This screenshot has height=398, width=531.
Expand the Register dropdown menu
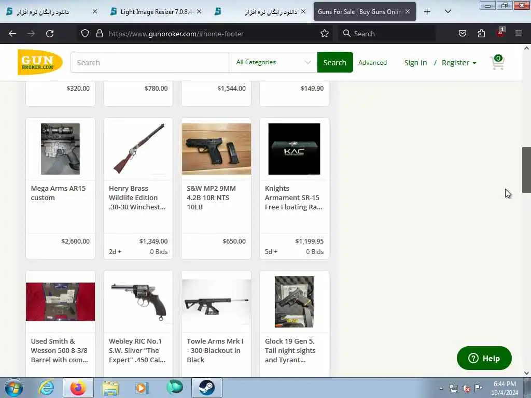(459, 63)
